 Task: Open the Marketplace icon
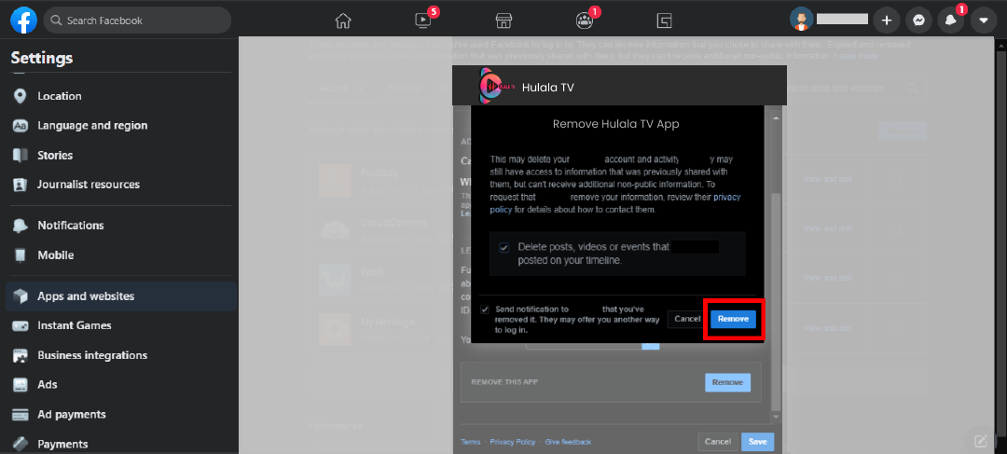coord(504,21)
